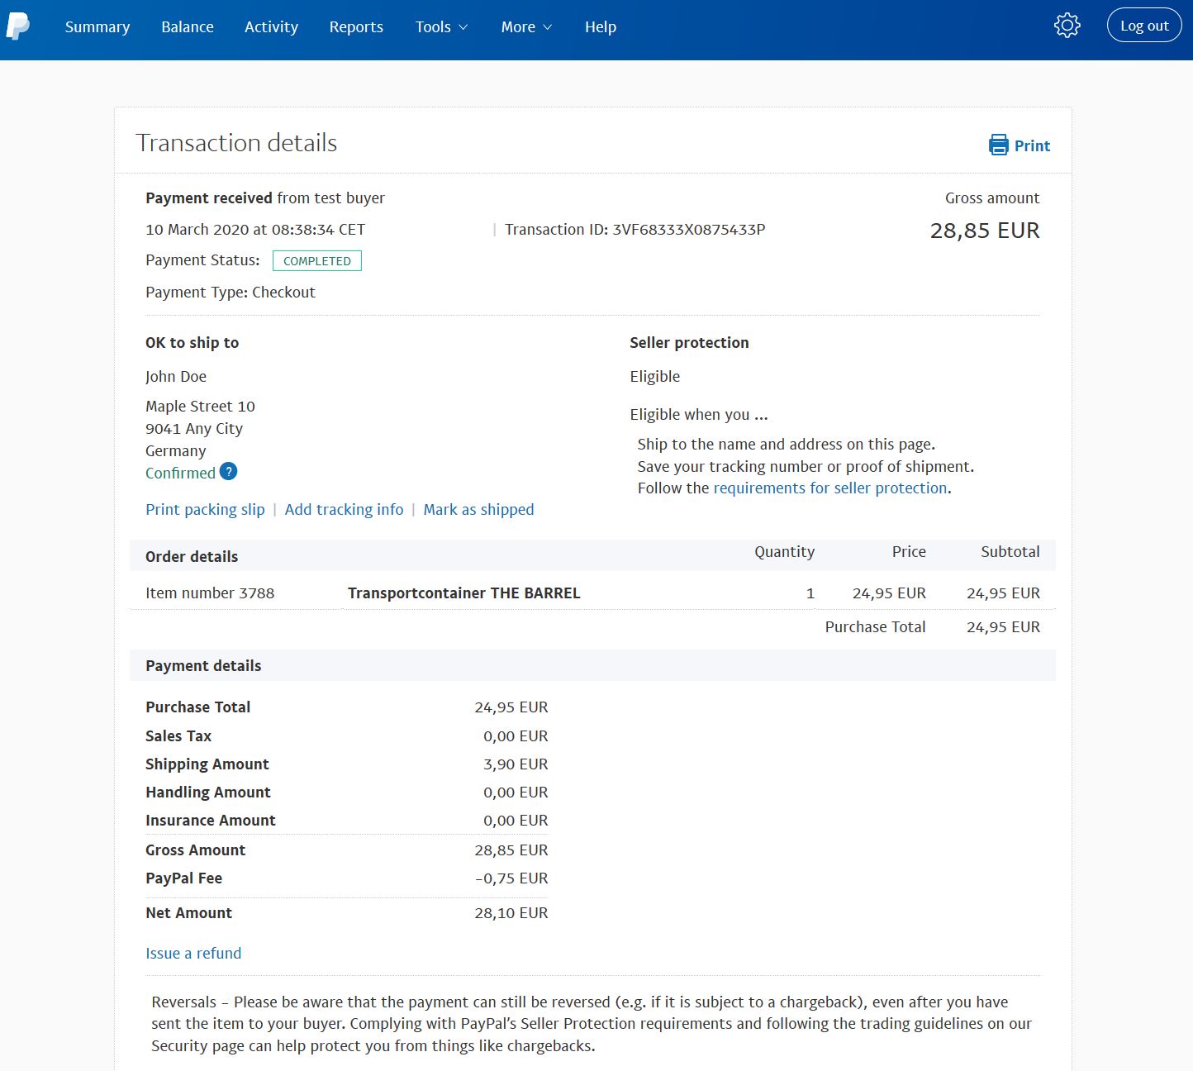Select Add tracking info link
Viewport: 1193px width, 1071px height.
pyautogui.click(x=344, y=510)
